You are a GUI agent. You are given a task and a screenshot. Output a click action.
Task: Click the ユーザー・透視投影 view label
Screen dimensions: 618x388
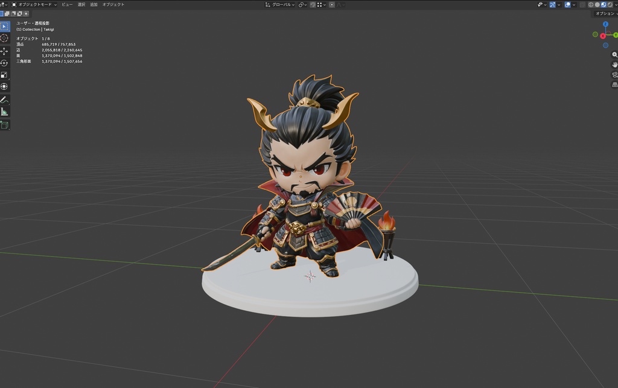coord(33,24)
